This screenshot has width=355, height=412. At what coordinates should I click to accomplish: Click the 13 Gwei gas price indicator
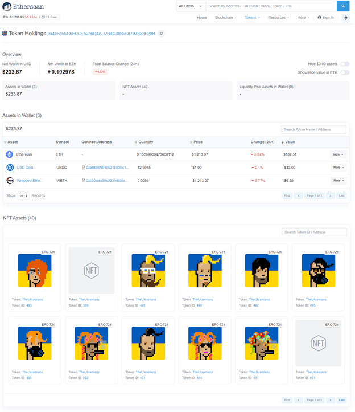[50, 17]
